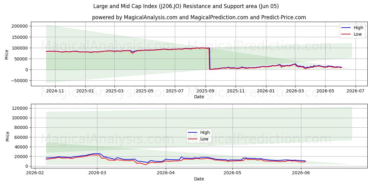
Task: Click the 'Date' axis label under the bottom chart
Action: tap(199, 179)
